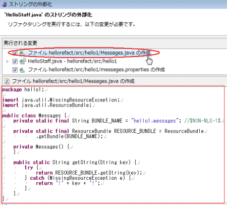This screenshot has height=205, width=227.
Task: Click the .getBundle(BUNDLE_NAME); line
Action: point(69,136)
